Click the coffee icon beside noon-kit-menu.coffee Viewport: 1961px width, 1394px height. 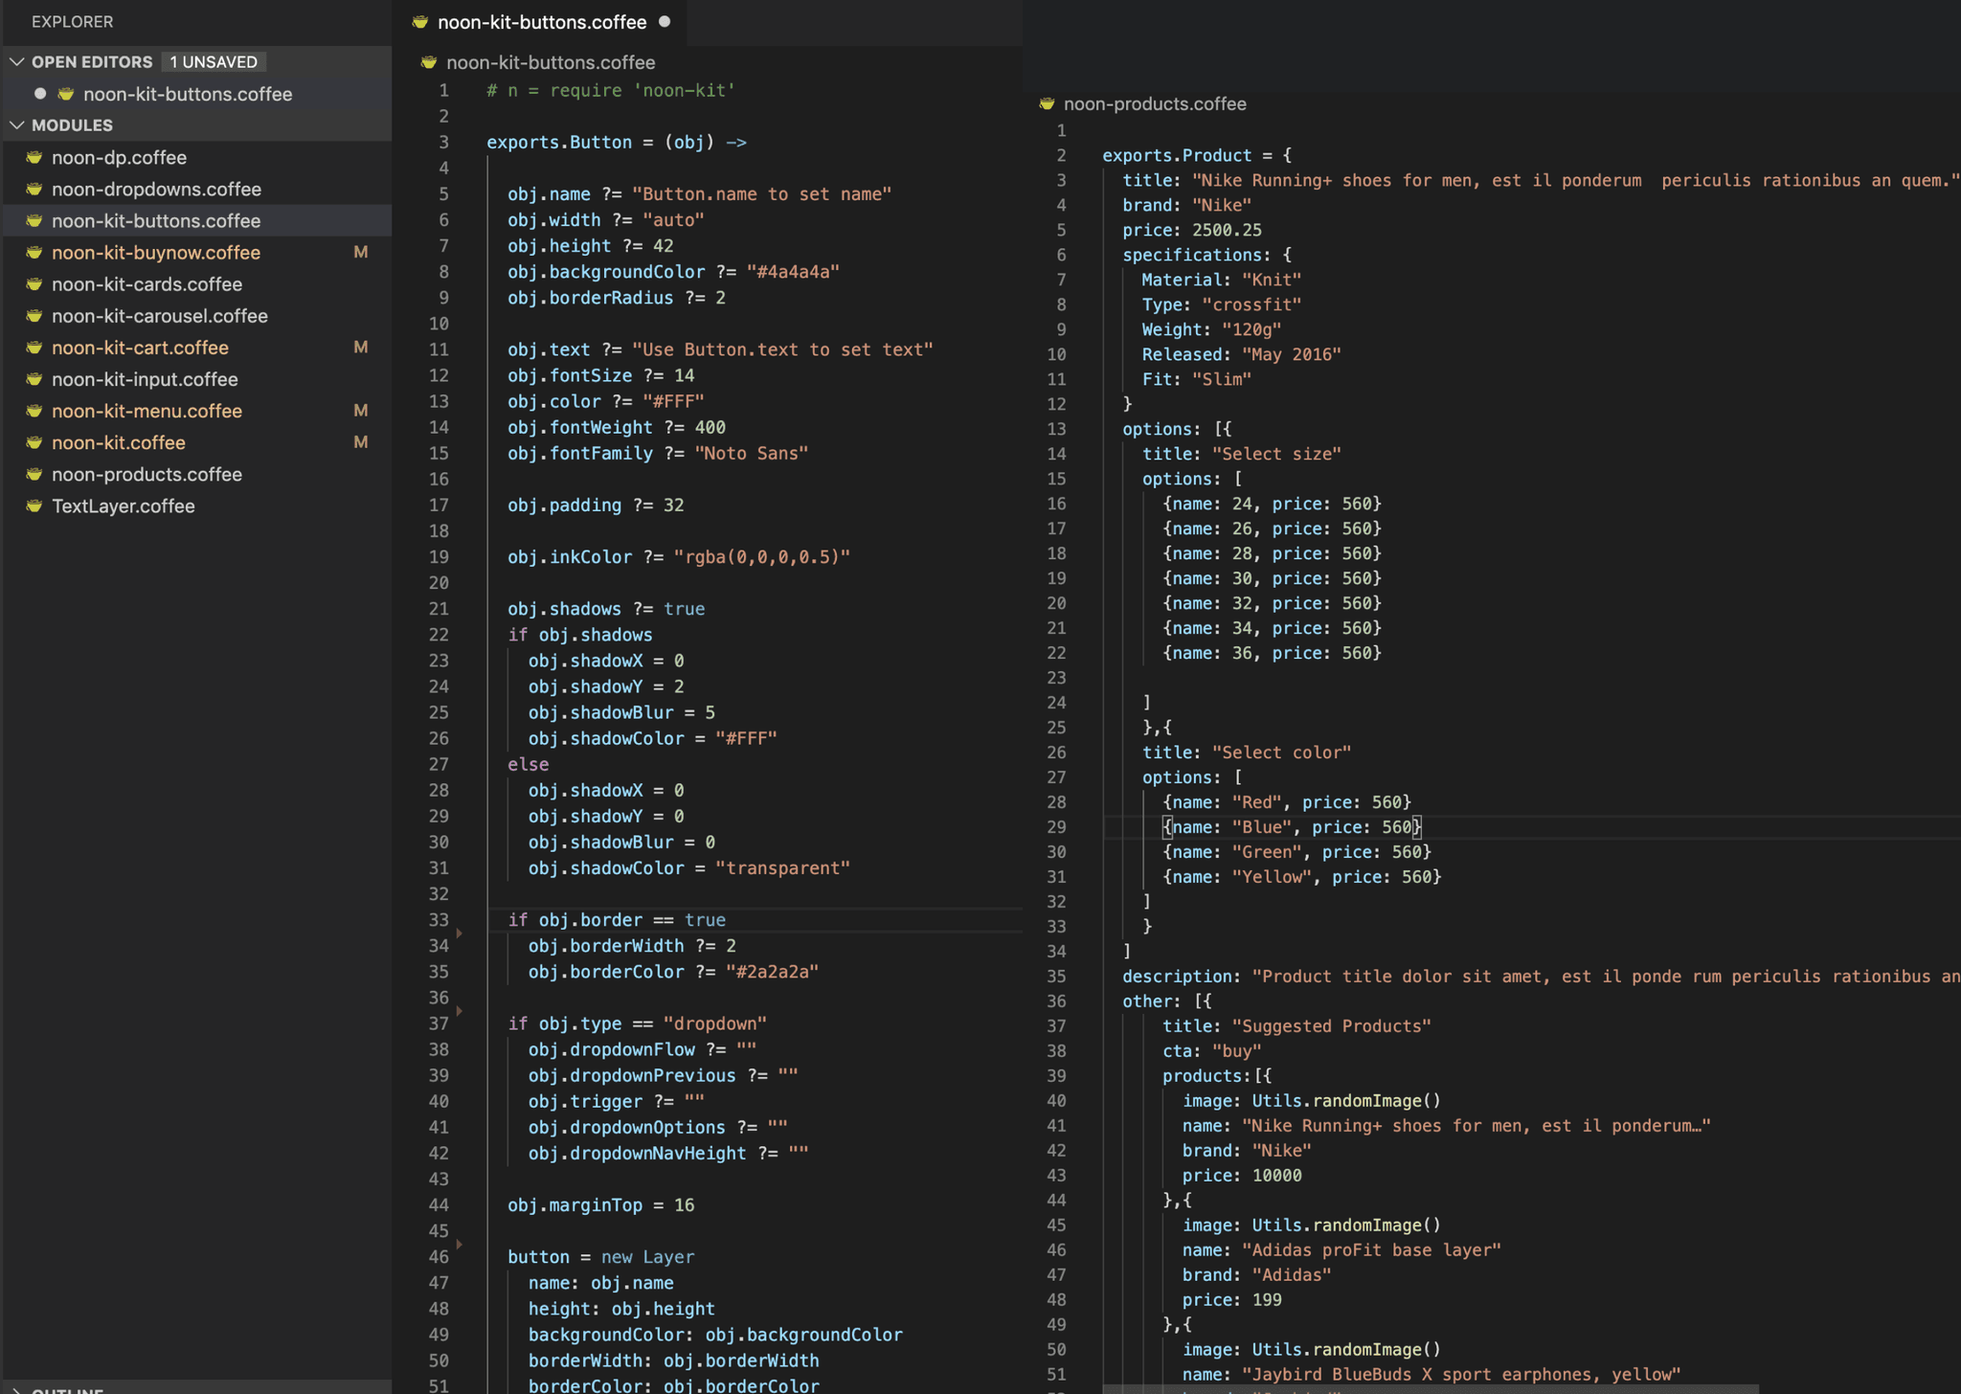tap(34, 411)
